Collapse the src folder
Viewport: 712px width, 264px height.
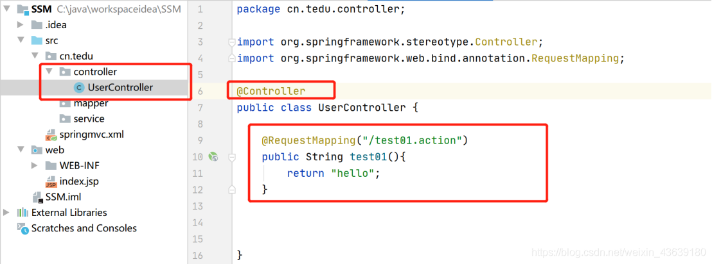tap(20, 40)
